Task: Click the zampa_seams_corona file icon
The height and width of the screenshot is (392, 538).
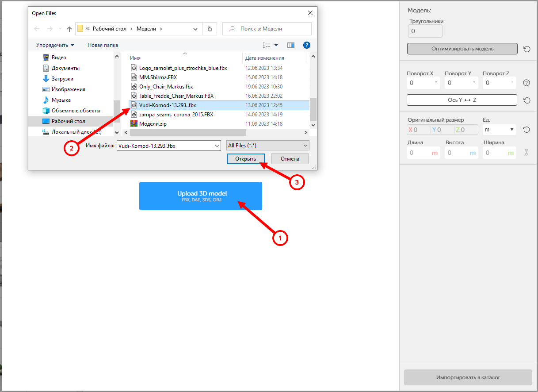Action: (x=134, y=115)
